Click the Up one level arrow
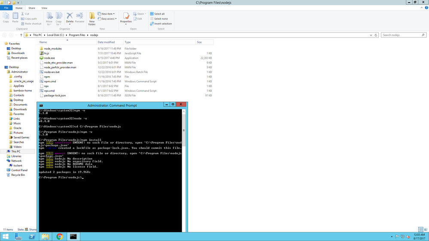Screen dimensions: 429x241 (x=21, y=35)
